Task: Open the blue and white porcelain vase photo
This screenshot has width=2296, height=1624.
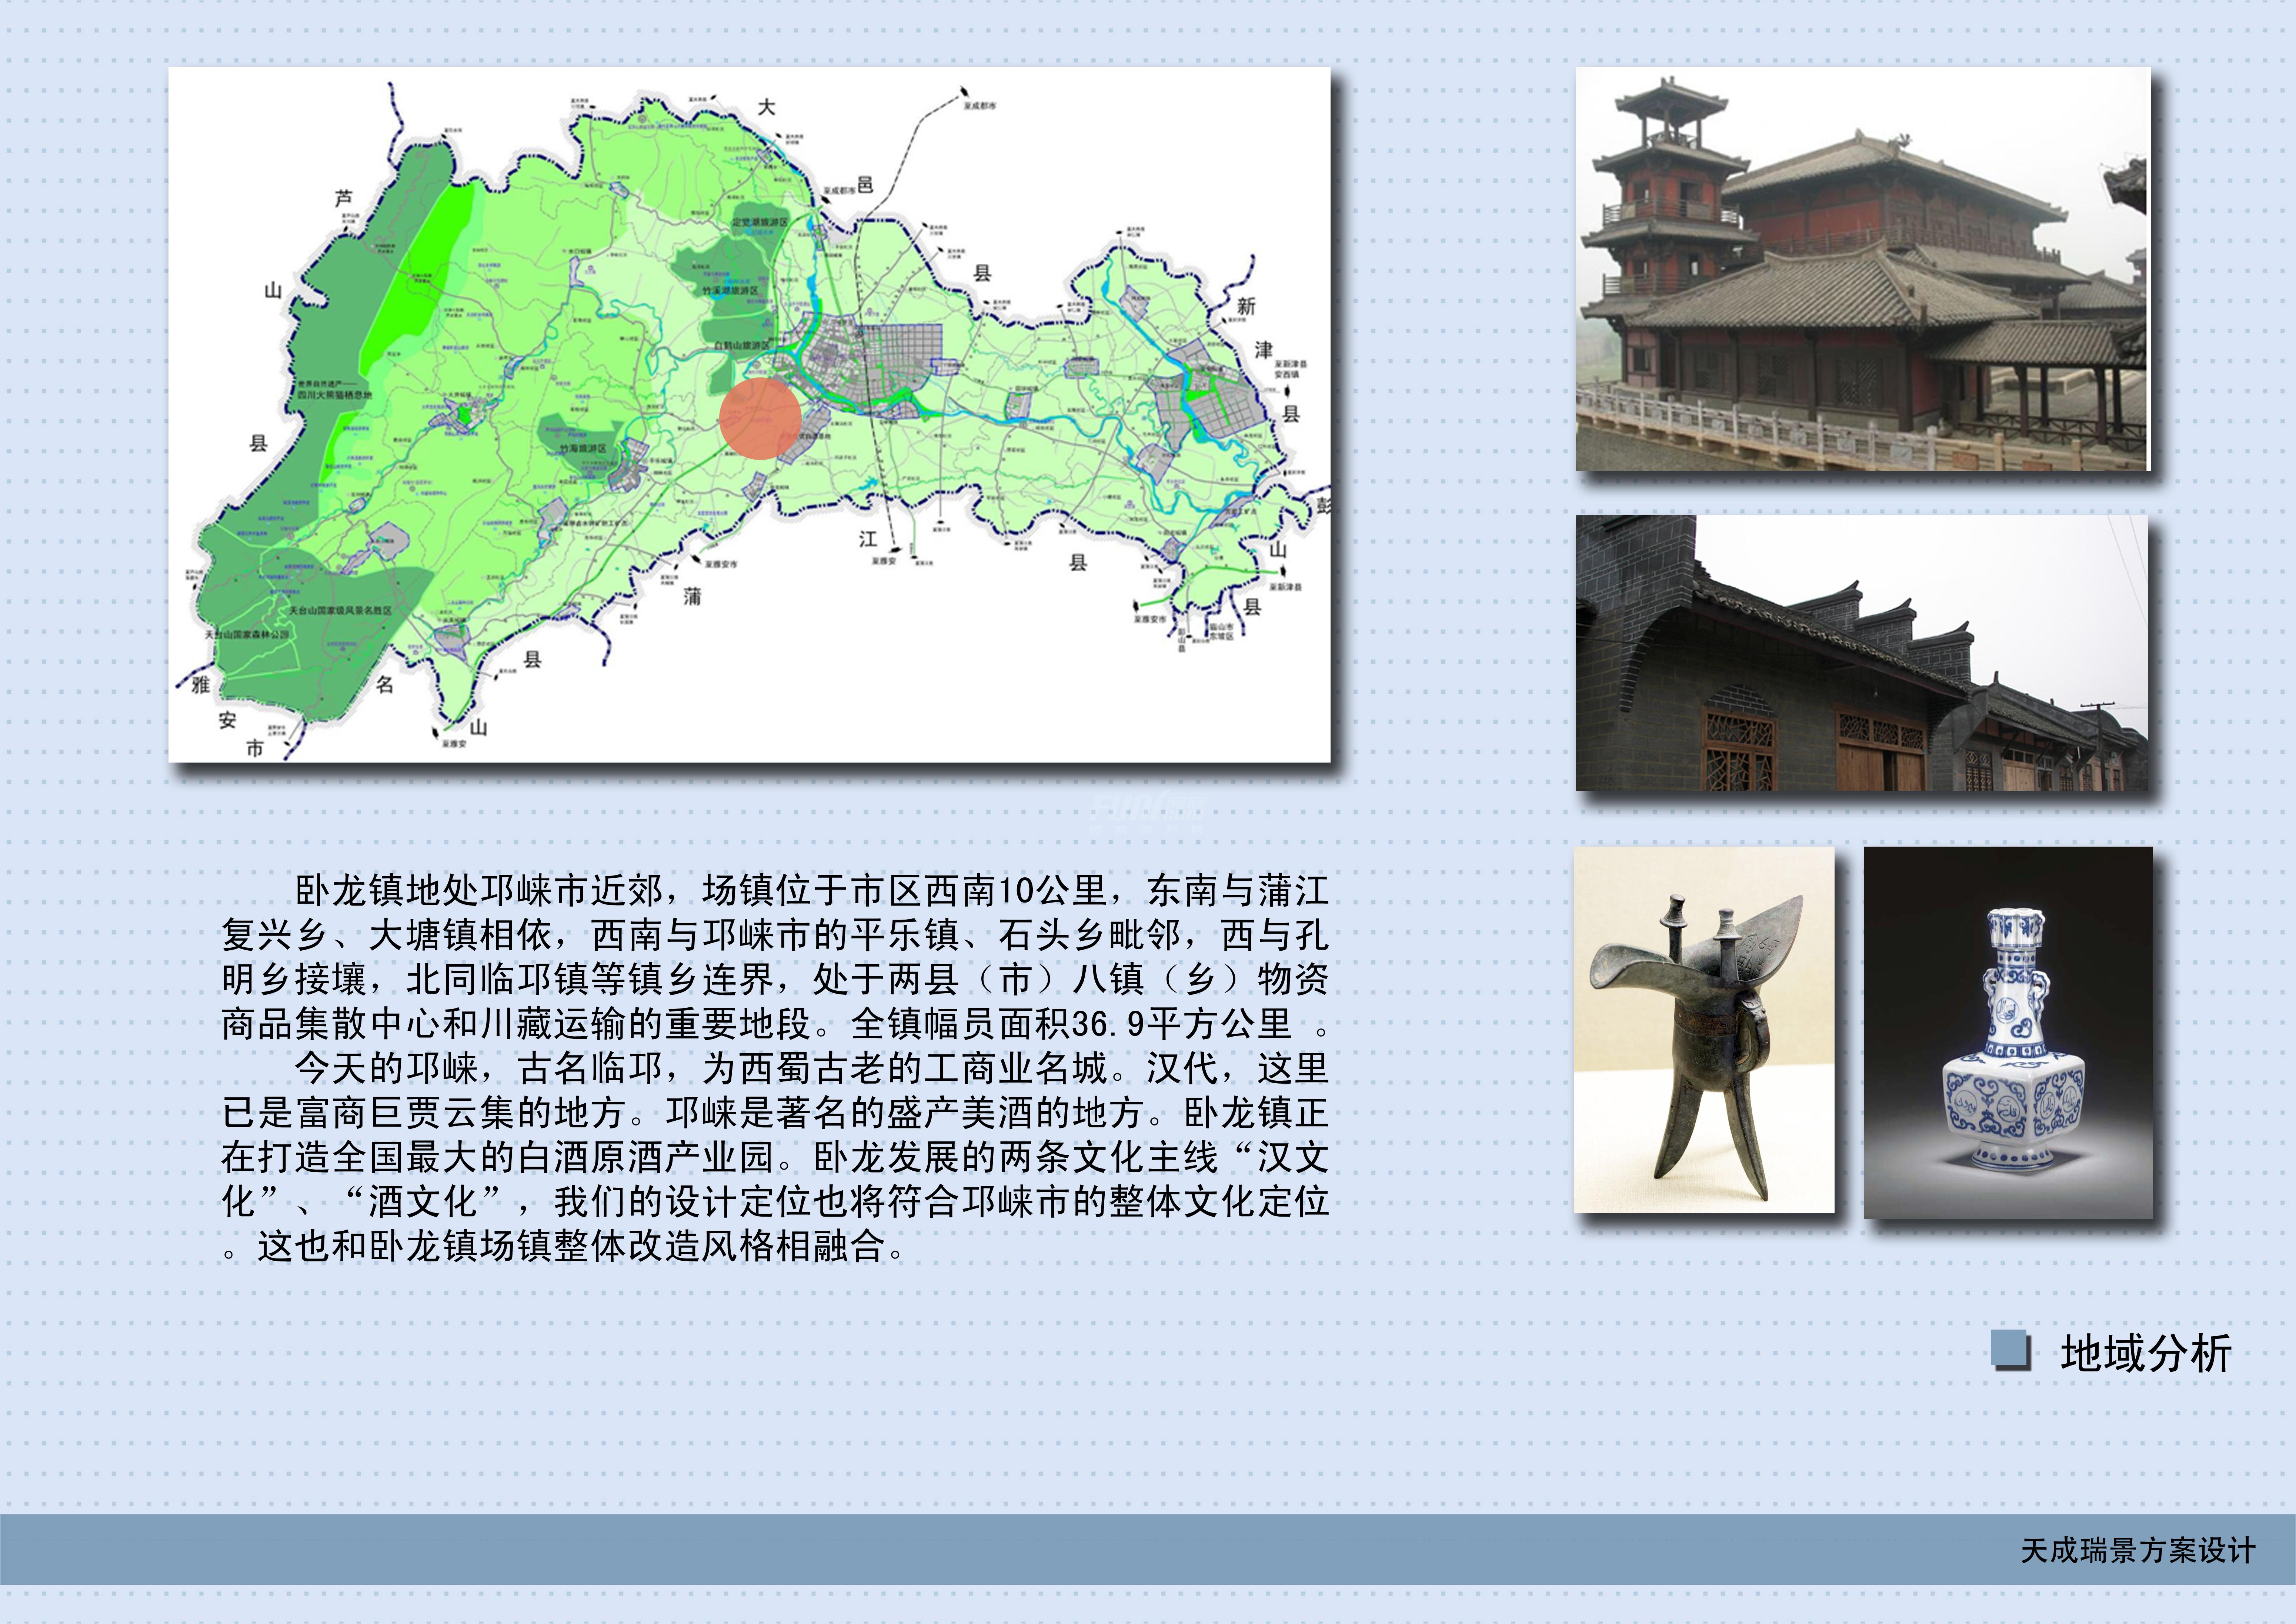Action: coord(2008,1032)
